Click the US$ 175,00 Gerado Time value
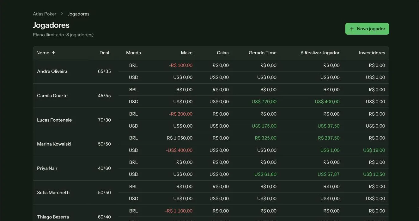 264,126
